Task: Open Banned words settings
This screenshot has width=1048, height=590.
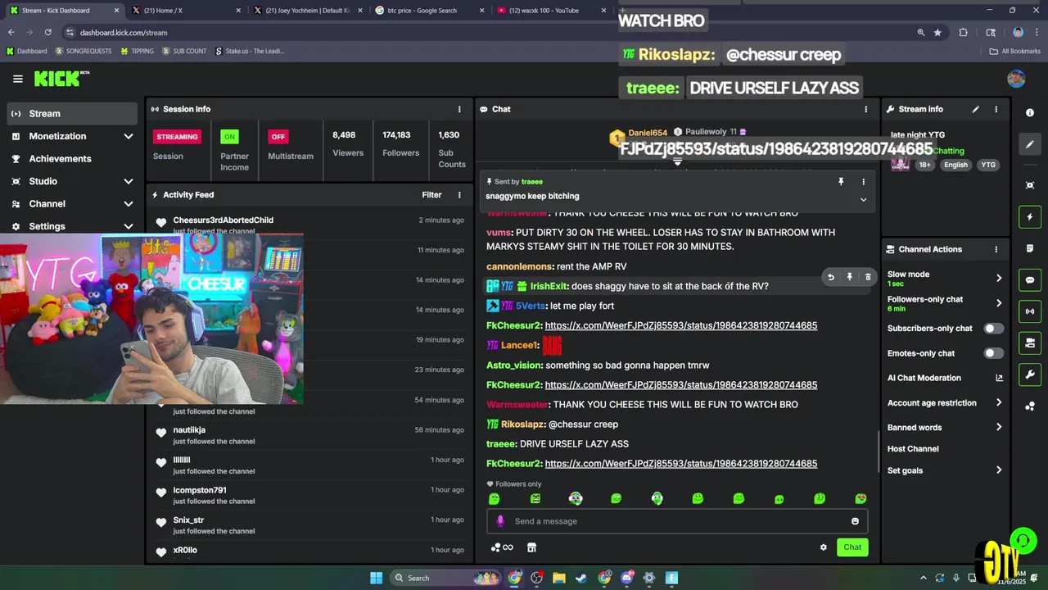Action: click(945, 428)
